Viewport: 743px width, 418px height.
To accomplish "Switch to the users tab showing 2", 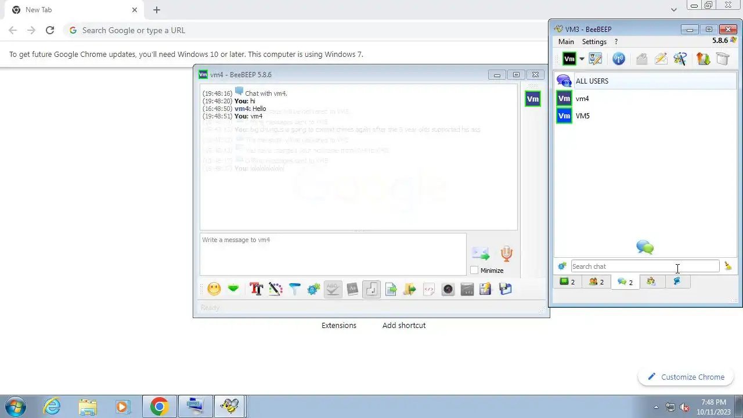I will pyautogui.click(x=596, y=282).
